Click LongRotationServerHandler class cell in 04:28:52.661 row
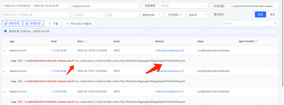Screen dimensions: 284x105 213,91
